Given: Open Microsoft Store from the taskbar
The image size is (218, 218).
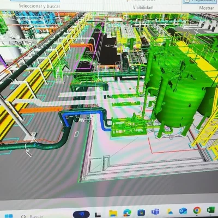Looking at the screenshot, I should tap(141, 212).
